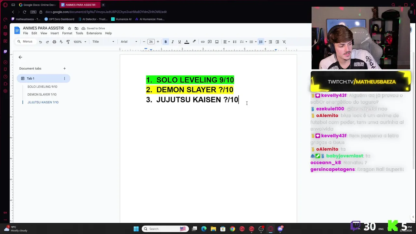The width and height of the screenshot is (416, 234).
Task: Open line and paragraph spacing options
Action: point(235,42)
